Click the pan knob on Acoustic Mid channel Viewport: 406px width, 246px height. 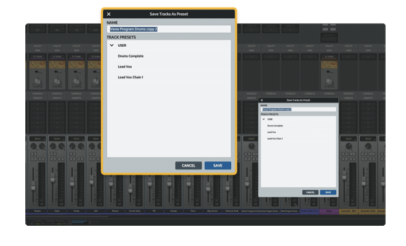pos(349,147)
